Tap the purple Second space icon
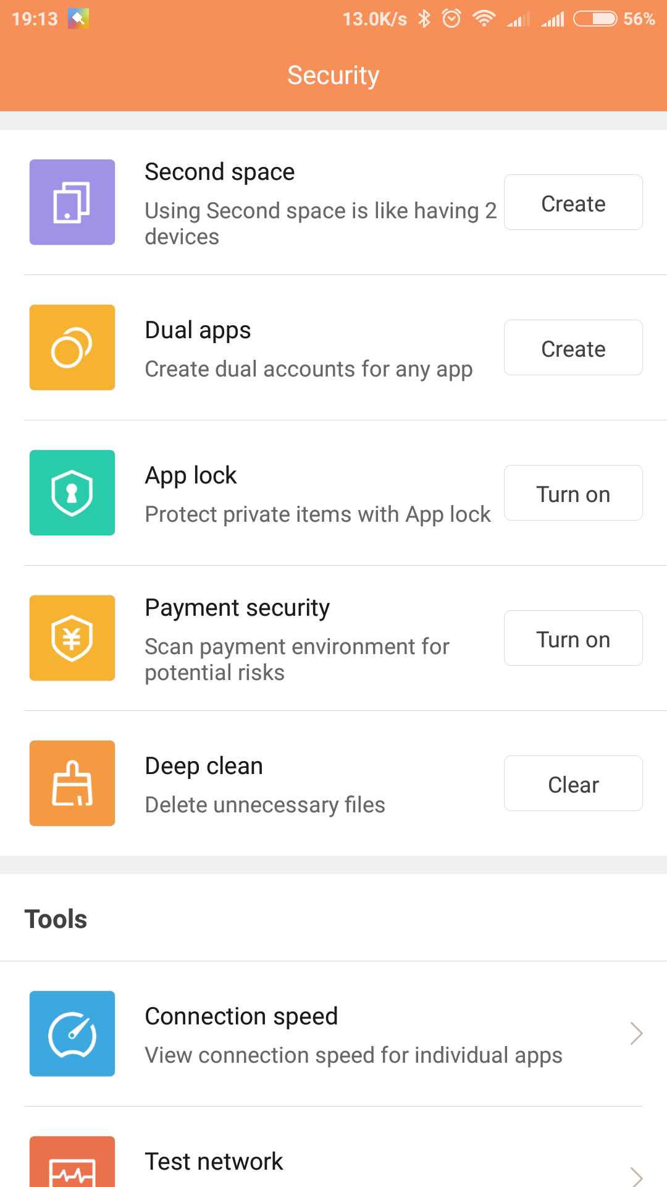This screenshot has height=1187, width=667. [72, 202]
